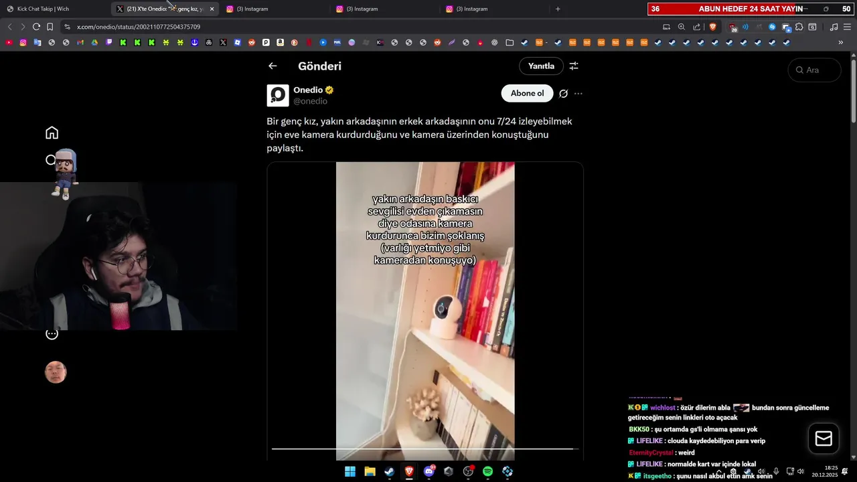Open the Windows Start menu

click(x=349, y=471)
